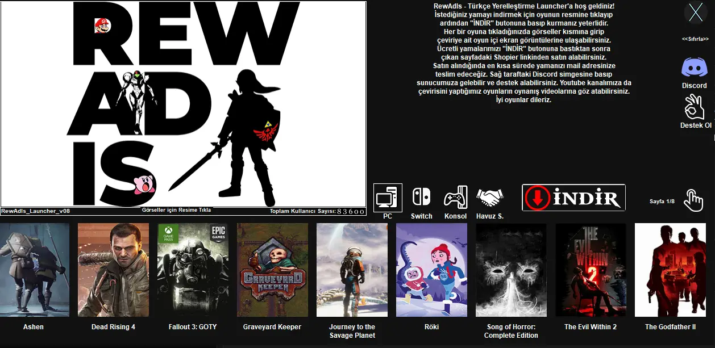Switch to Nintendo Switch games category
Image resolution: width=715 pixels, height=348 pixels.
tap(421, 198)
